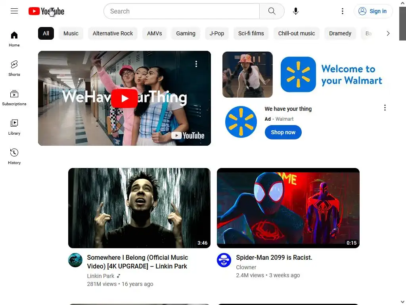Click Walmart advertiser name
Screen dimensions: 406x305
tap(284, 119)
